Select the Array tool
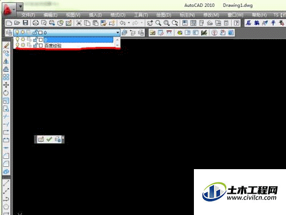 click(x=6, y=77)
